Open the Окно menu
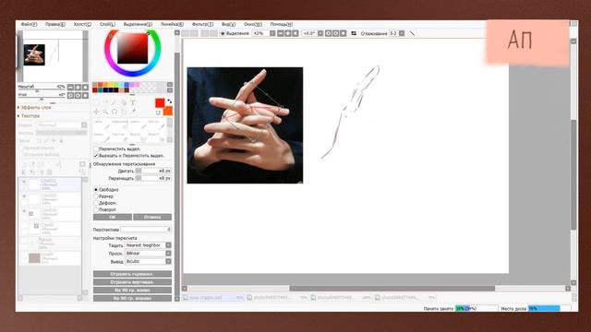This screenshot has width=591, height=332. point(252,24)
